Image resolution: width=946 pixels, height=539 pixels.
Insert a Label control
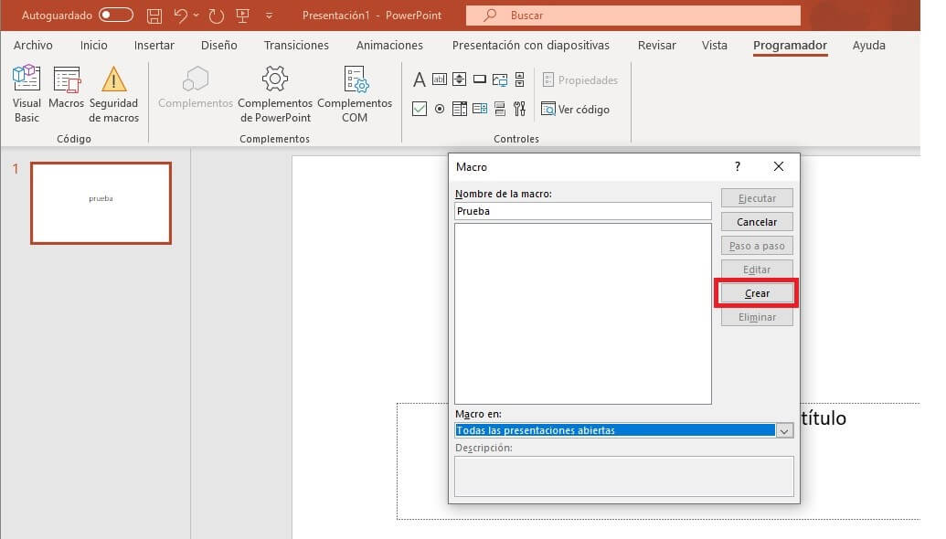420,79
